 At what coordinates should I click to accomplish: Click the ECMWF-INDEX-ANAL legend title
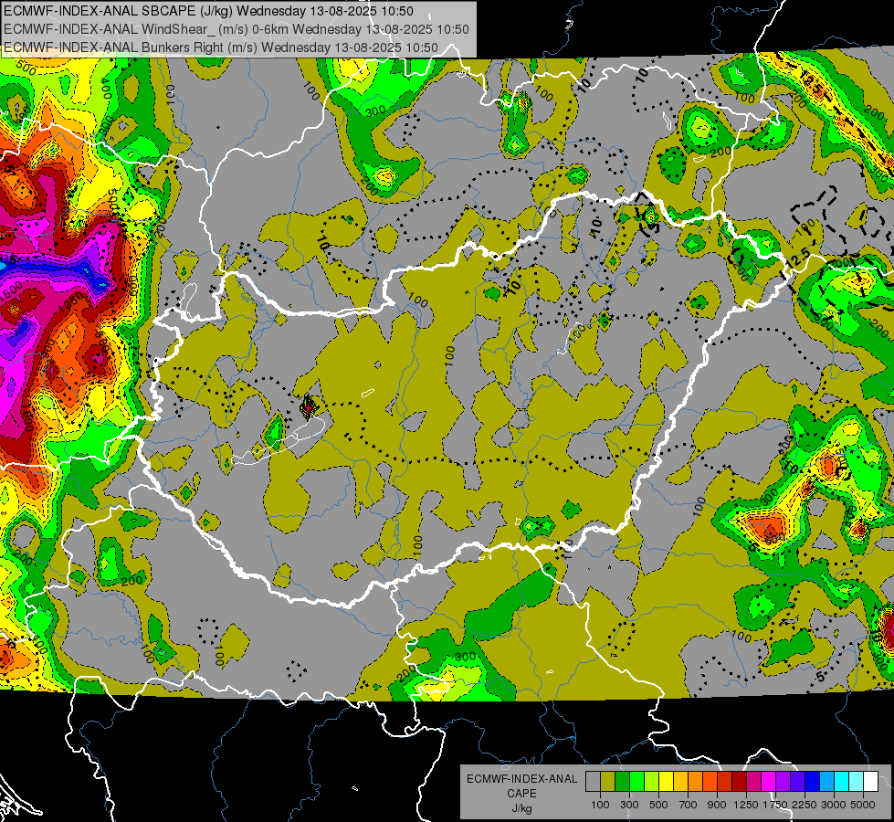click(x=522, y=779)
